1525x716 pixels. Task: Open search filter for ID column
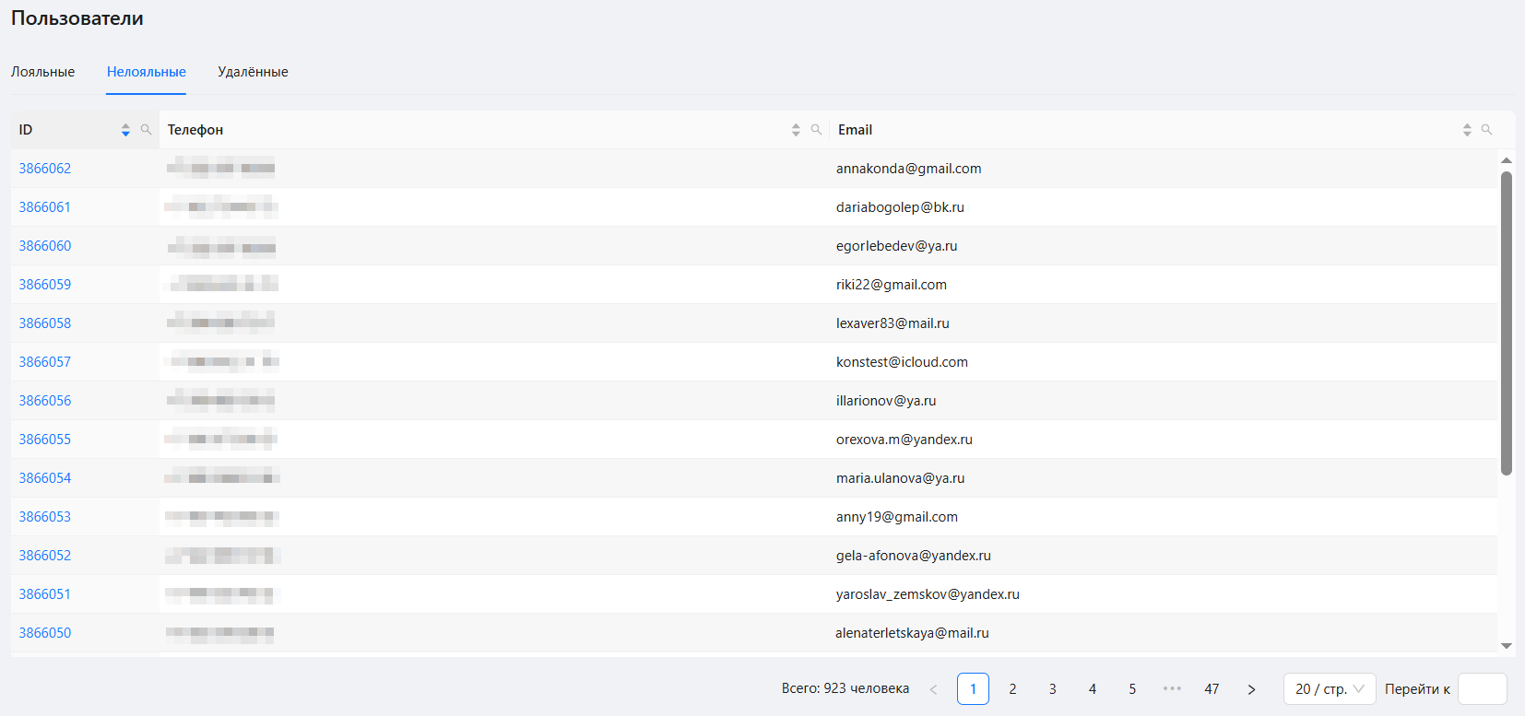pos(146,130)
